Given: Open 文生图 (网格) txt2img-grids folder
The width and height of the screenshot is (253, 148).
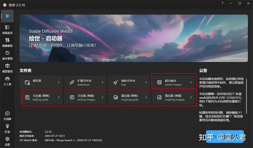Looking at the screenshot, I should pos(42,97).
